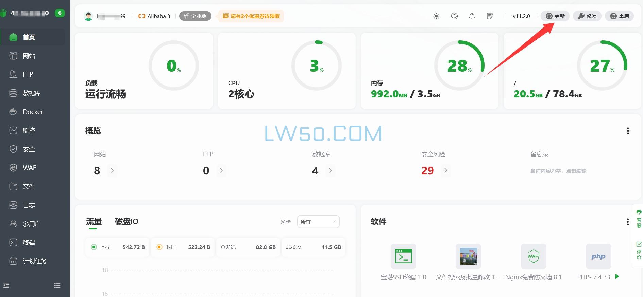Click the red 29 security risk count
Image resolution: width=643 pixels, height=297 pixels.
click(x=427, y=171)
